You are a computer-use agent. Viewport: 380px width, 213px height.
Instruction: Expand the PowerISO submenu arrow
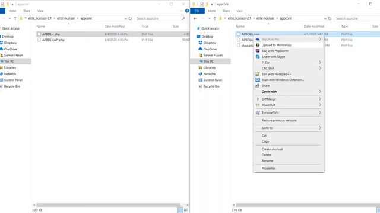tap(320, 105)
